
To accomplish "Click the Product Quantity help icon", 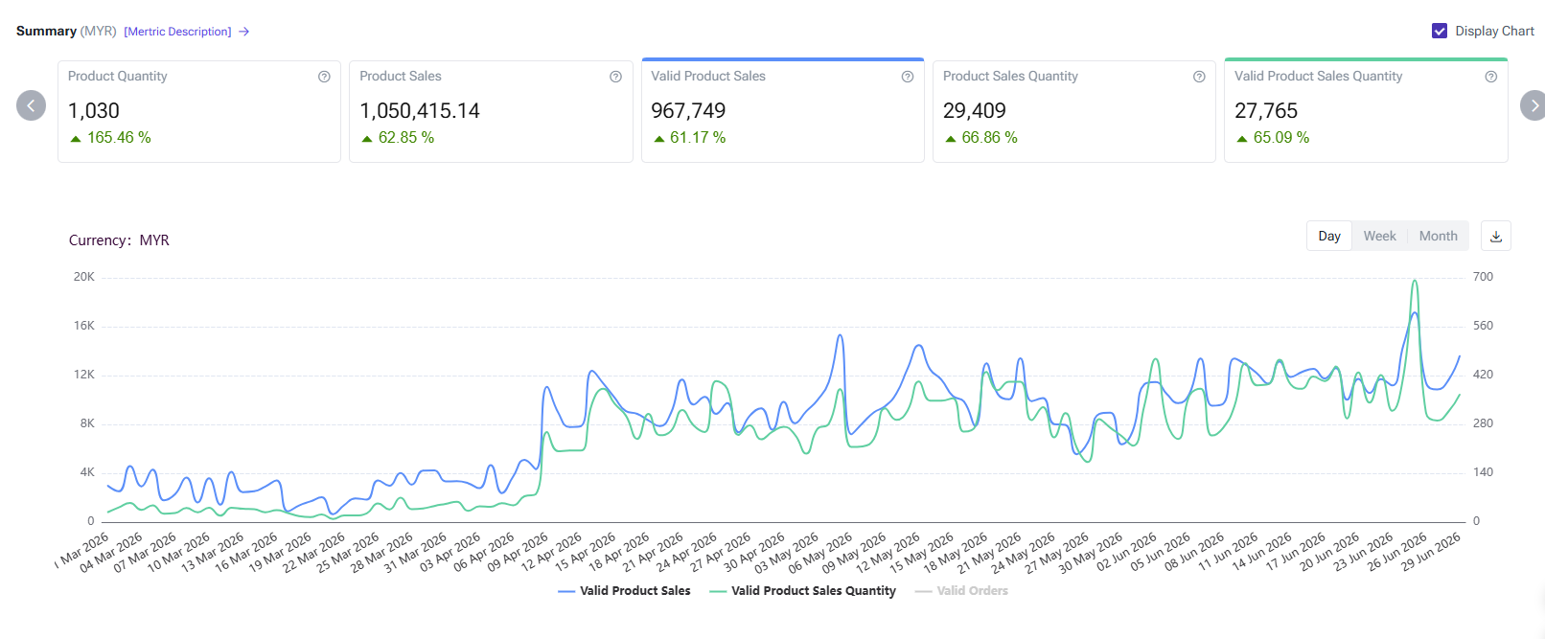I will (x=324, y=77).
